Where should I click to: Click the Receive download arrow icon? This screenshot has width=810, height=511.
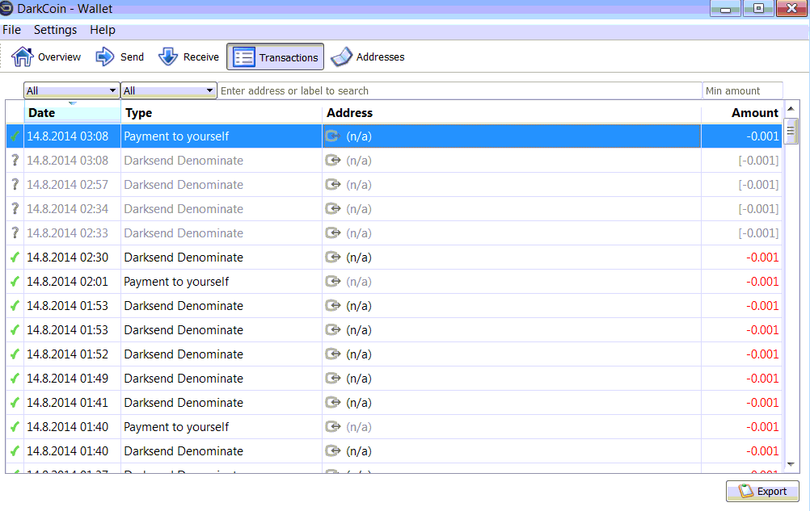[168, 57]
